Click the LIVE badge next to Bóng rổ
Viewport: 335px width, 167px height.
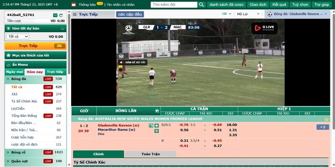click(48, 152)
